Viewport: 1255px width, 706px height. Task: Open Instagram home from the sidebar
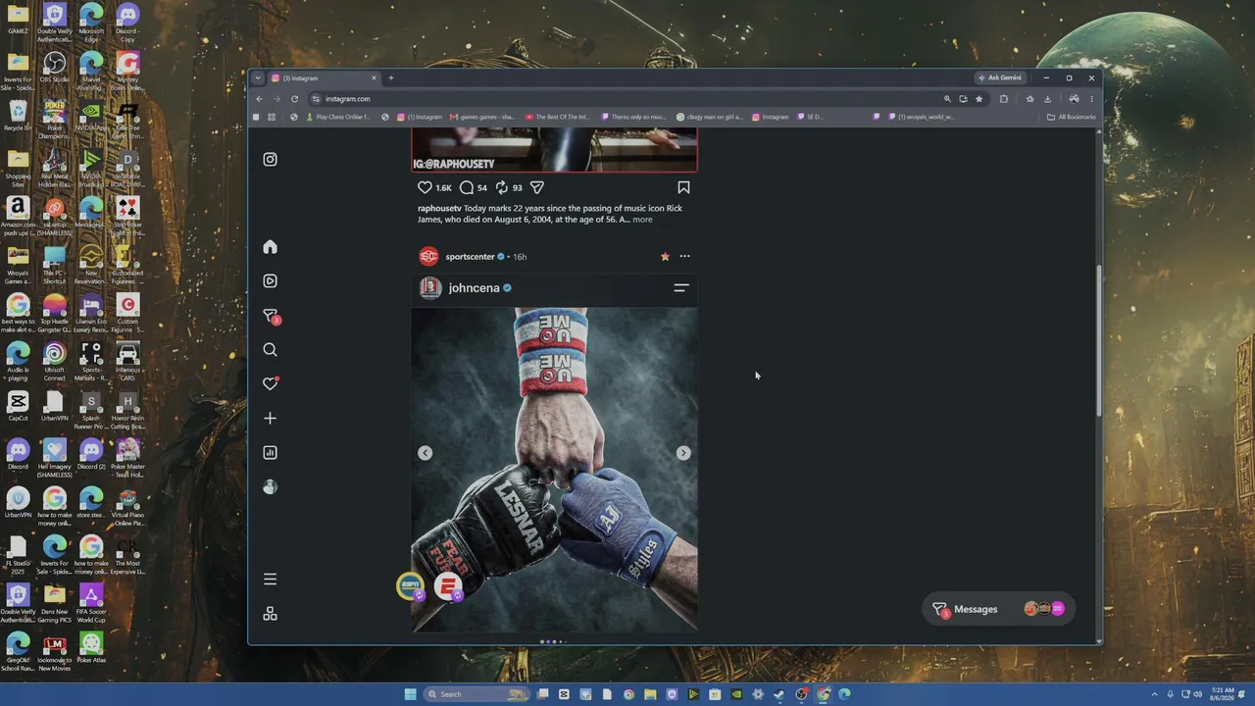click(x=270, y=247)
